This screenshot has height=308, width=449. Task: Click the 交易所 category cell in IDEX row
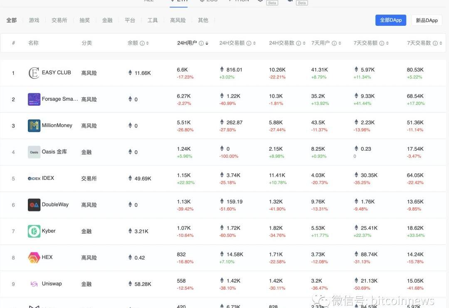click(89, 179)
